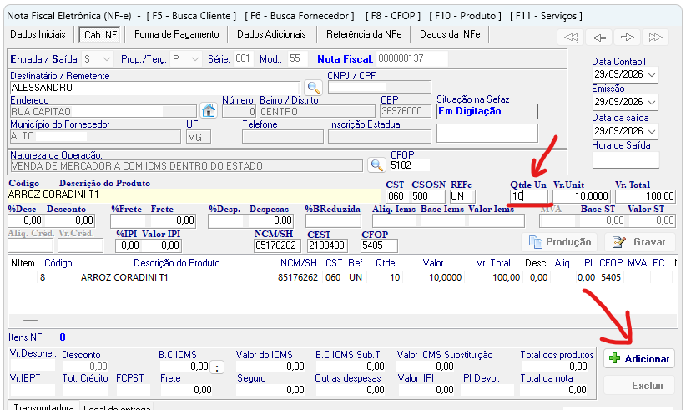Open the Data da saída dropdown
Screen dimensions: 686x410
(652, 131)
